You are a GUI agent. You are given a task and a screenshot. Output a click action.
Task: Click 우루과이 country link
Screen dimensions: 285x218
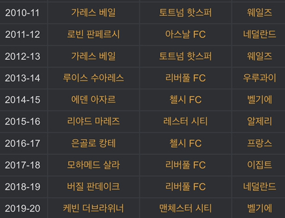coord(259,78)
